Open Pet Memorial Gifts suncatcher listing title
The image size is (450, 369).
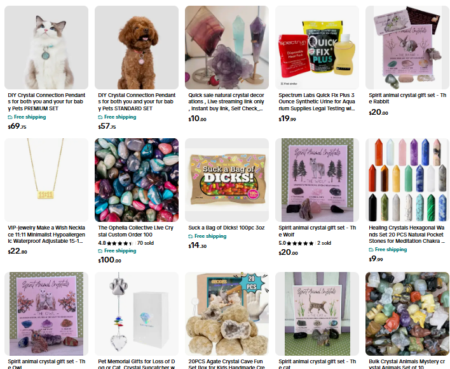(x=137, y=364)
